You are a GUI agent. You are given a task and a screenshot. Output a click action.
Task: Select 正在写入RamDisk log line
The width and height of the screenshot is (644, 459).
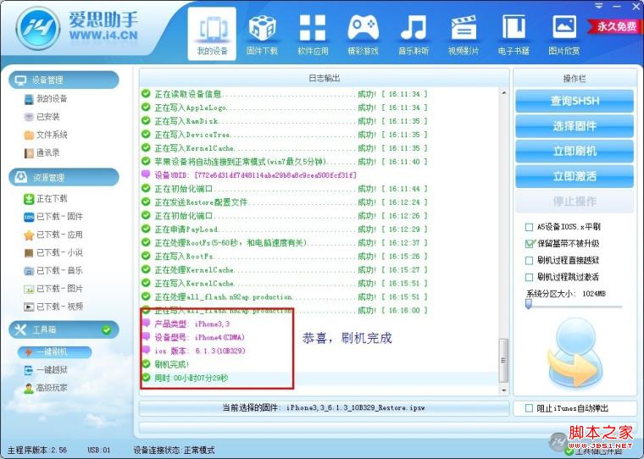pyautogui.click(x=284, y=121)
